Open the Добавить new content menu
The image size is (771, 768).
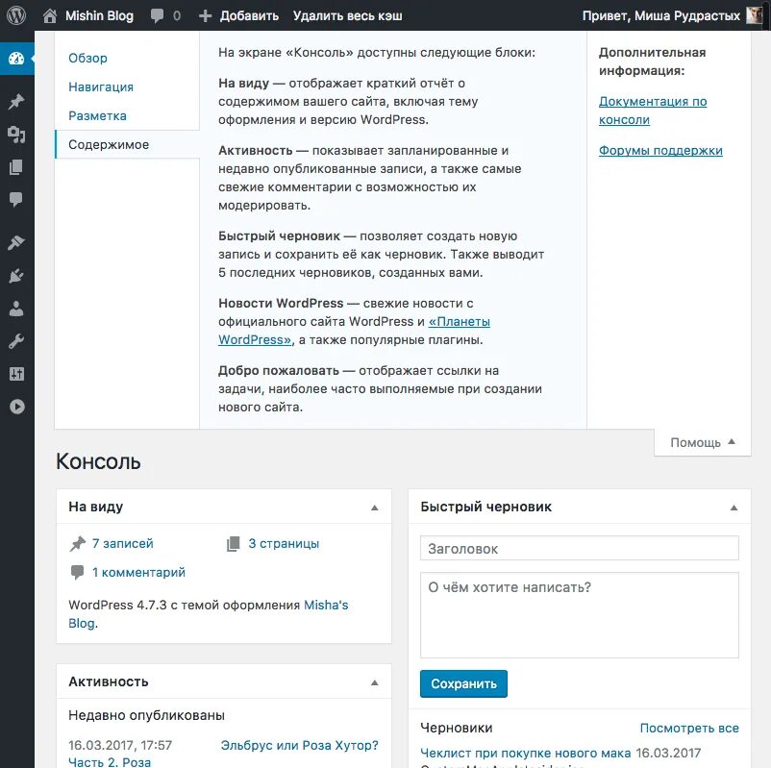(249, 15)
